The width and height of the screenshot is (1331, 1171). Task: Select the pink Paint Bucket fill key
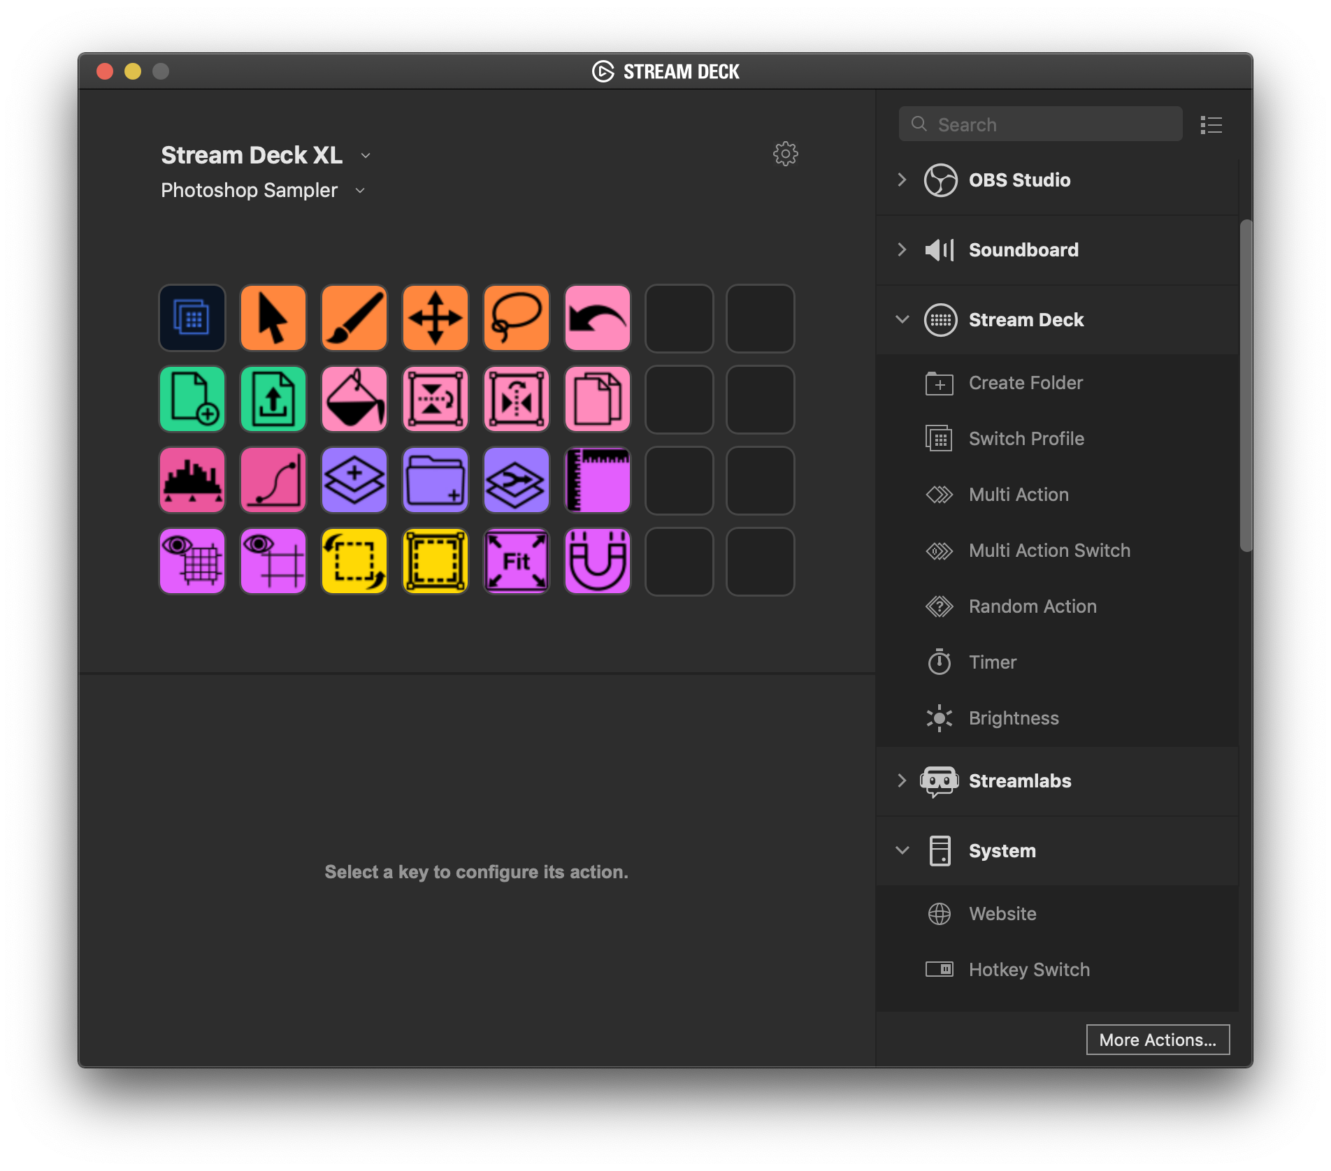[x=354, y=399]
